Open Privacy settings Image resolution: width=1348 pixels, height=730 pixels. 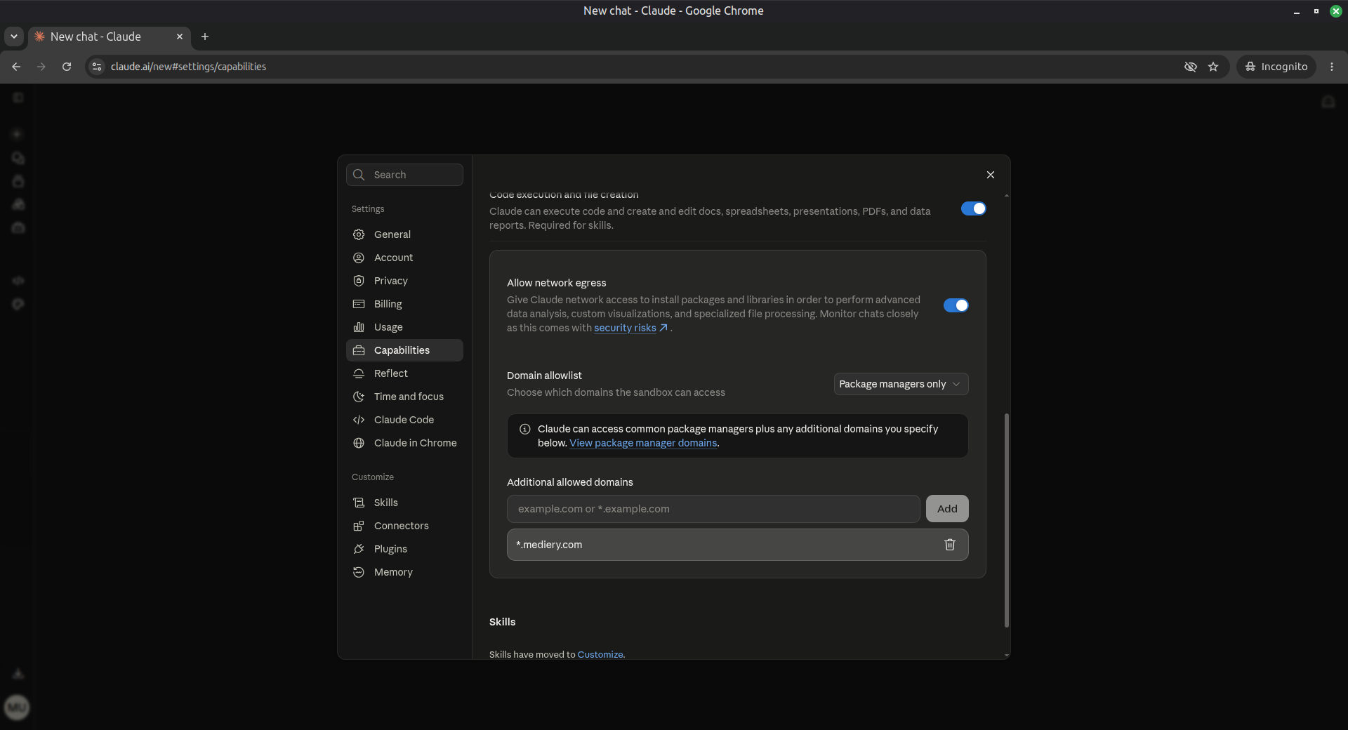404,281
